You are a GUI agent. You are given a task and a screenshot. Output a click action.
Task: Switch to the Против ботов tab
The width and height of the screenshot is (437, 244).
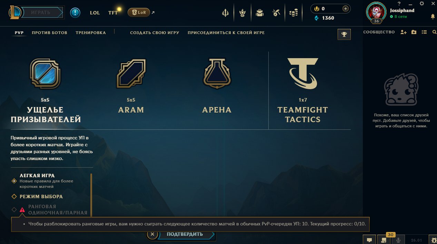[x=49, y=33]
